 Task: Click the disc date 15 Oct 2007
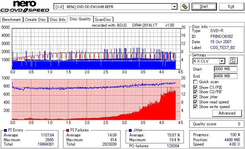[x=221, y=42]
